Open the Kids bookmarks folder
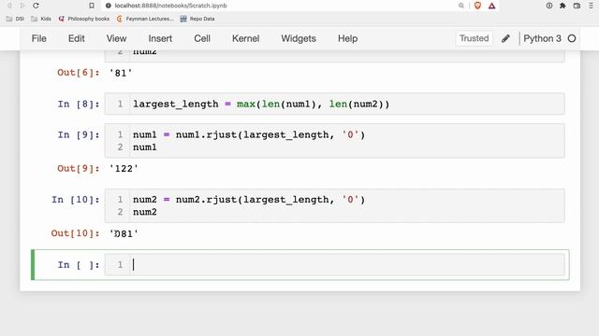This screenshot has height=336, width=599. tap(41, 19)
